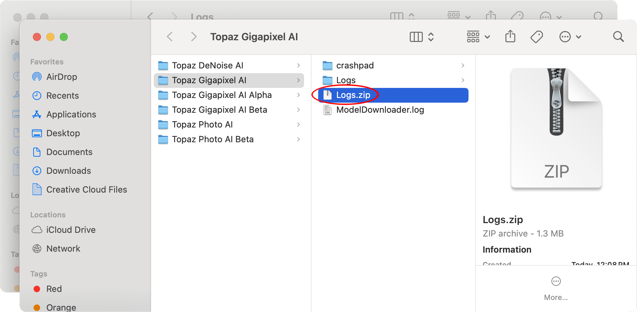Viewport: 637px width, 312px height.
Task: Expand the Action menu dropdown arrow
Action: 579,37
